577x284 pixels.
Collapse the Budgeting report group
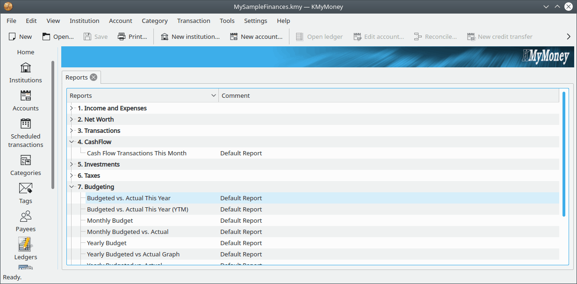[72, 187]
